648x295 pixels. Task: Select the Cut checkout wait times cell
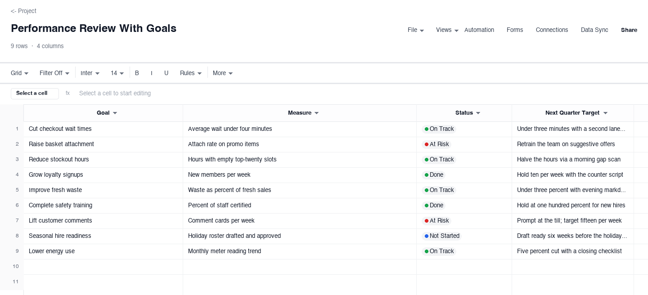coord(103,129)
